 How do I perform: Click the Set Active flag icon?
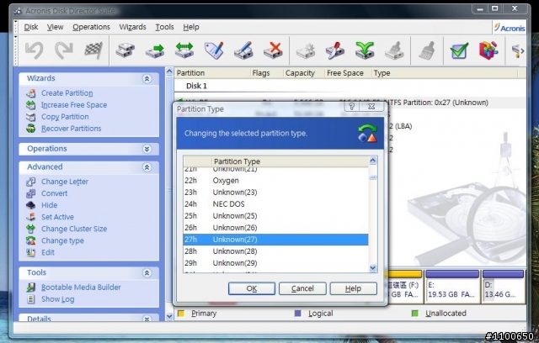(x=31, y=217)
